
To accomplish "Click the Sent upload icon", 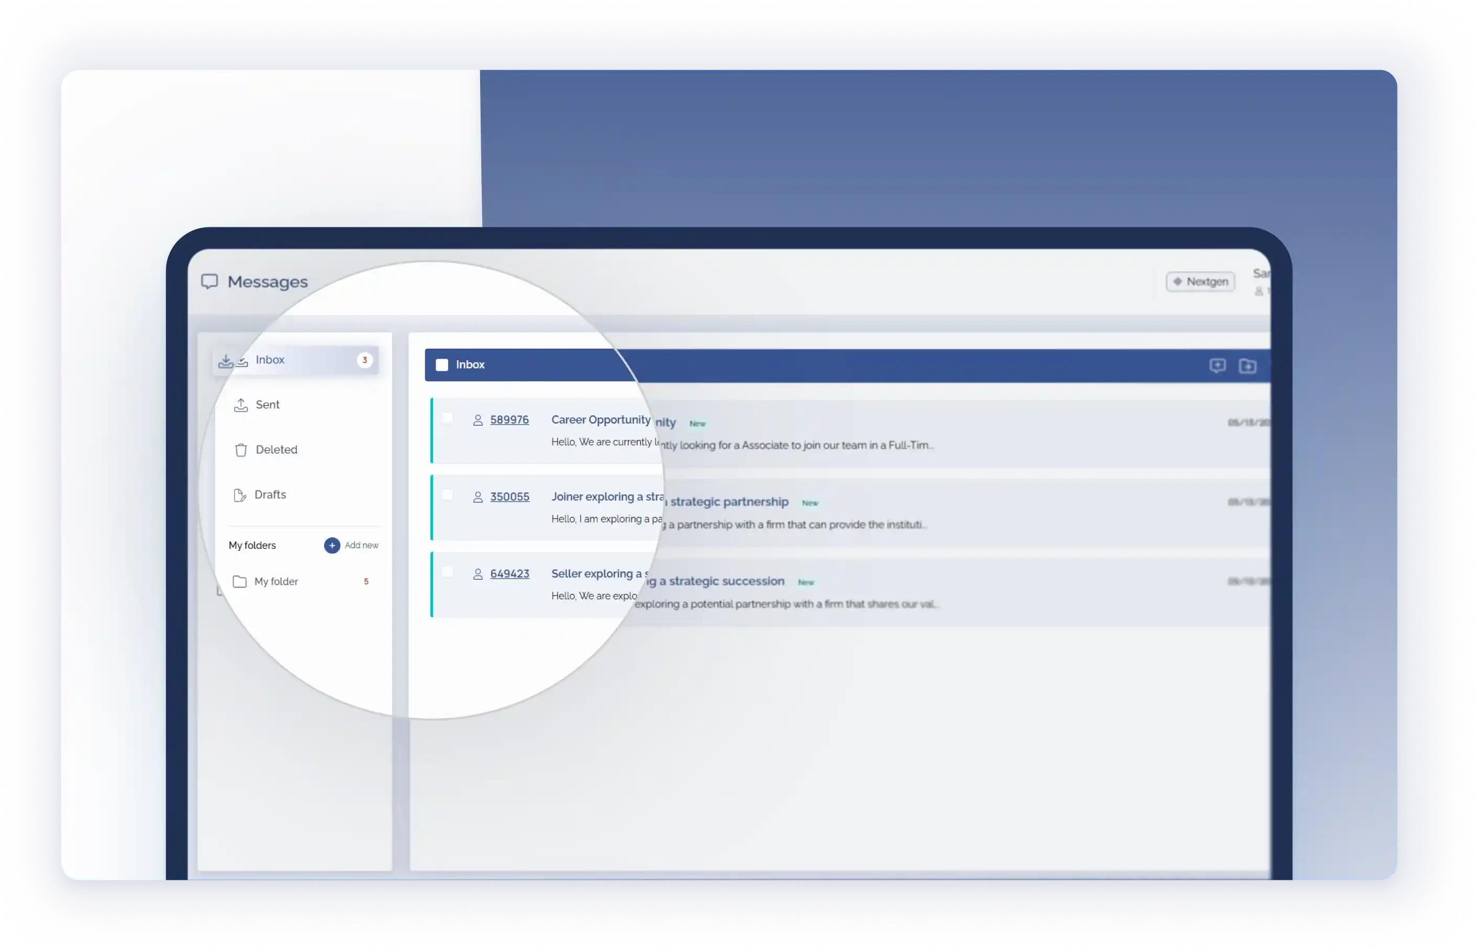I will point(241,405).
